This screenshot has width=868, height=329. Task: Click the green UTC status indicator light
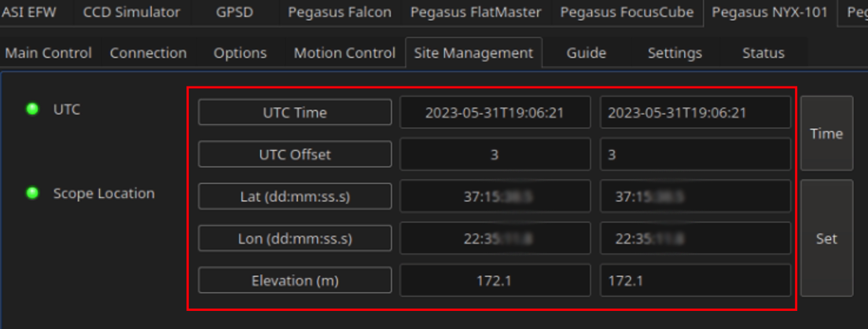coord(33,109)
